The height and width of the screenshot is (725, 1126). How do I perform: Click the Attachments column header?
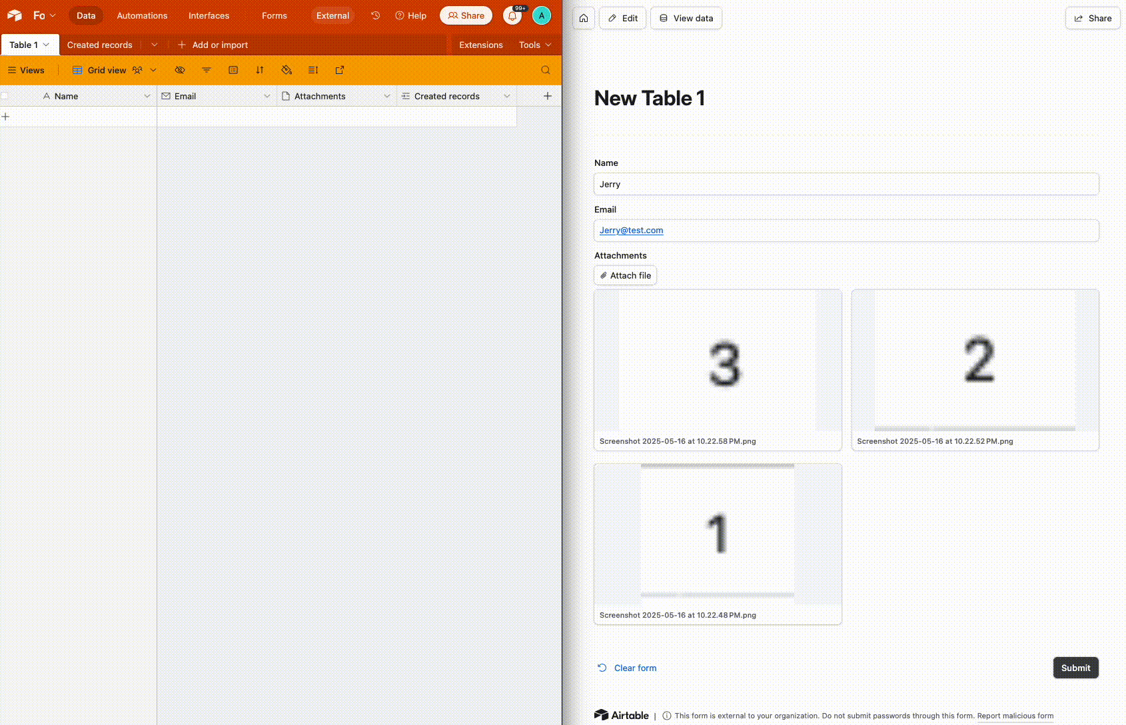click(x=336, y=96)
